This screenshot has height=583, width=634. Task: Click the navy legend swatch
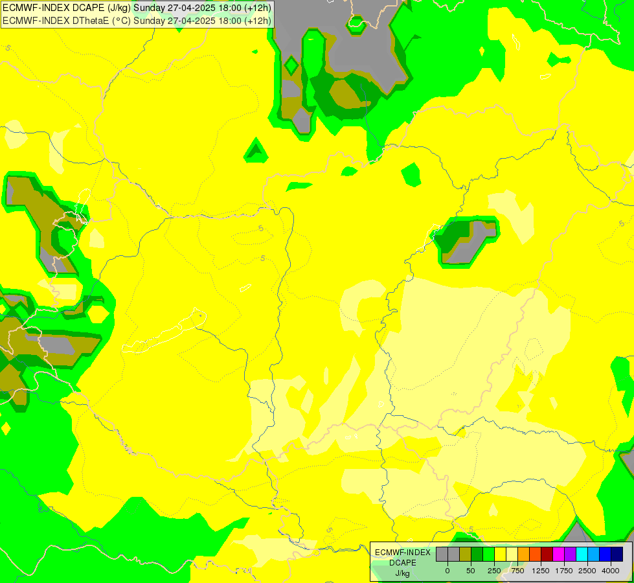pos(617,554)
